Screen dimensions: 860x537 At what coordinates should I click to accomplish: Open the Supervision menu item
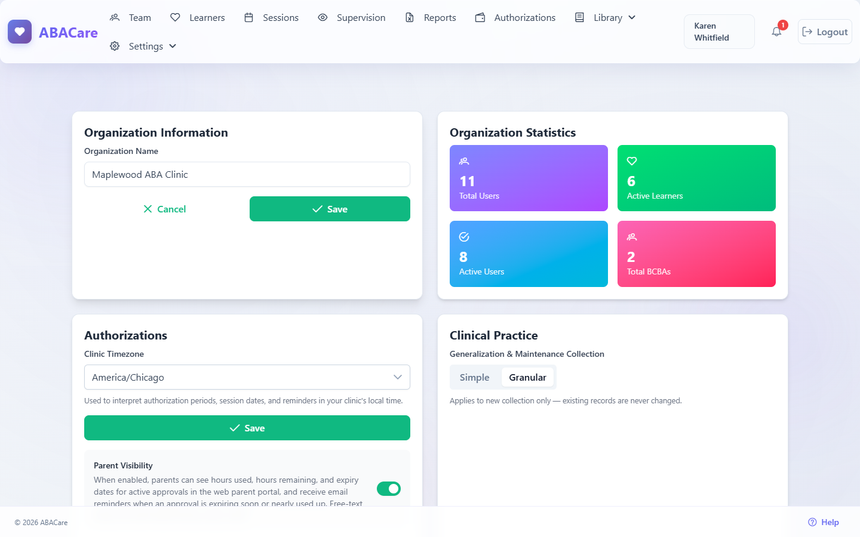tap(352, 17)
